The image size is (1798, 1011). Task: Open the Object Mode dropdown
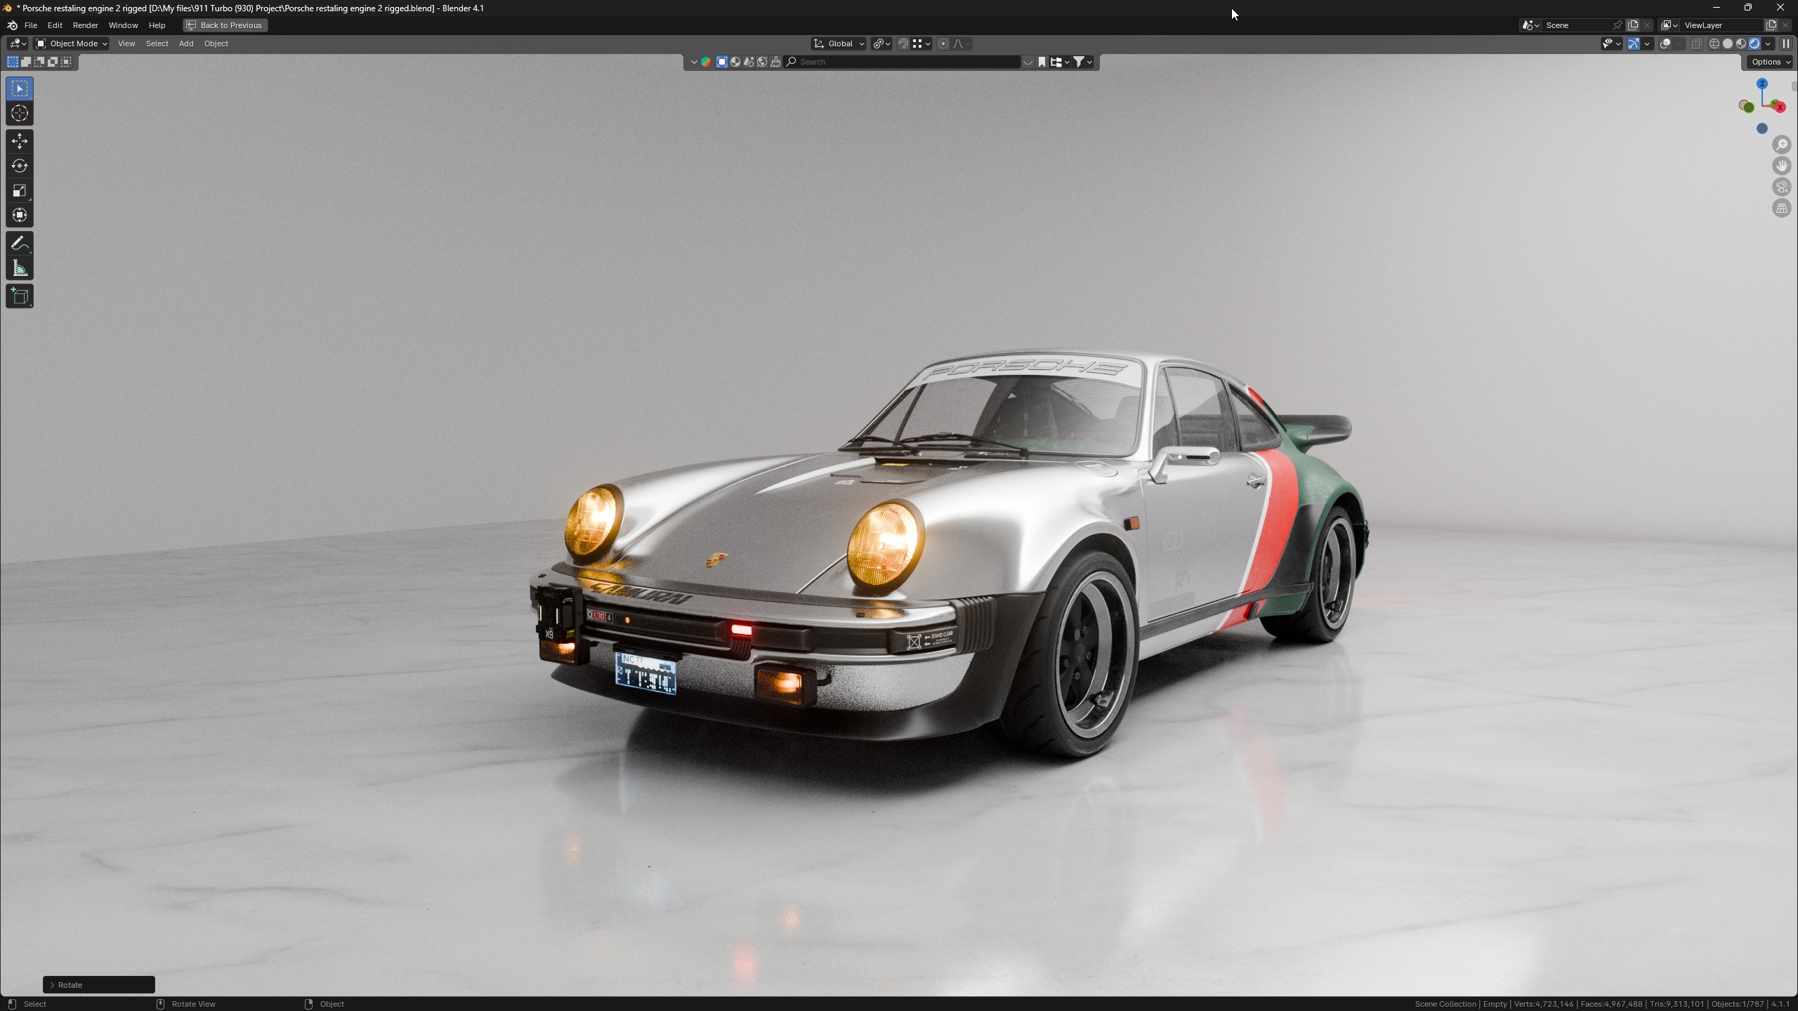[x=72, y=44]
